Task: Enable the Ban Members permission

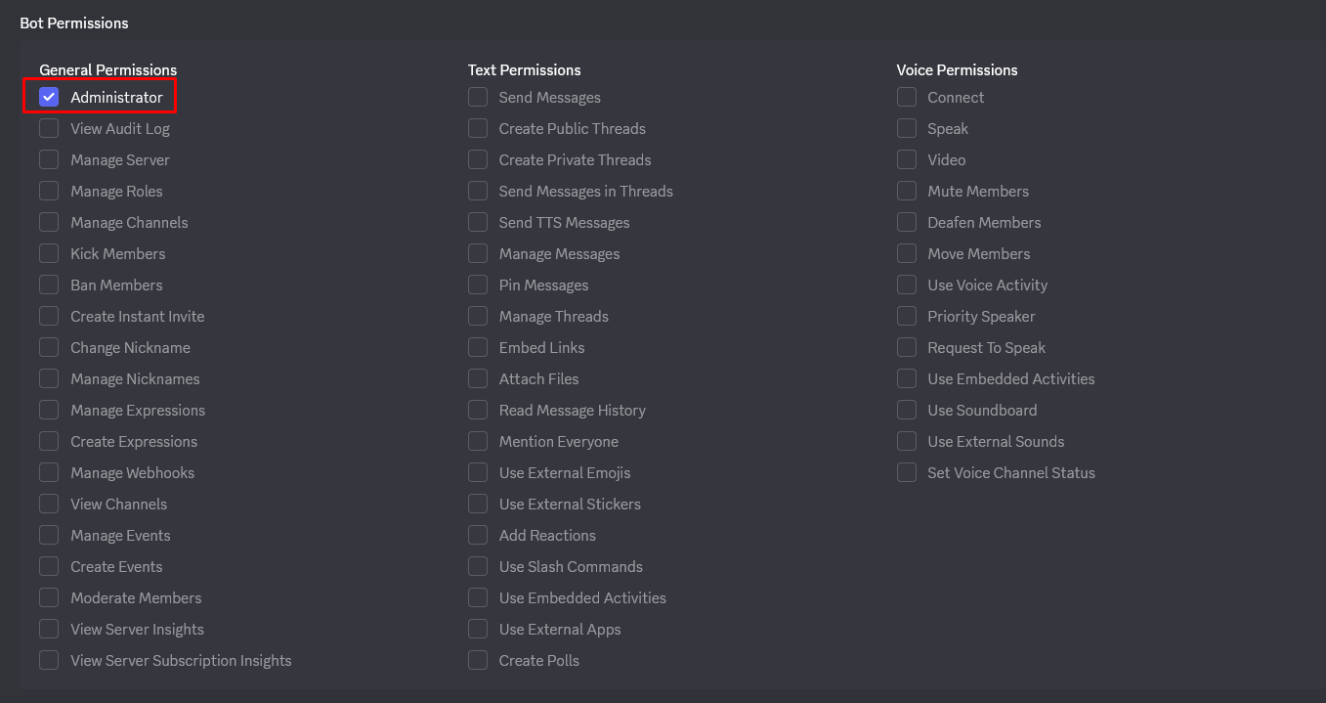Action: (49, 286)
